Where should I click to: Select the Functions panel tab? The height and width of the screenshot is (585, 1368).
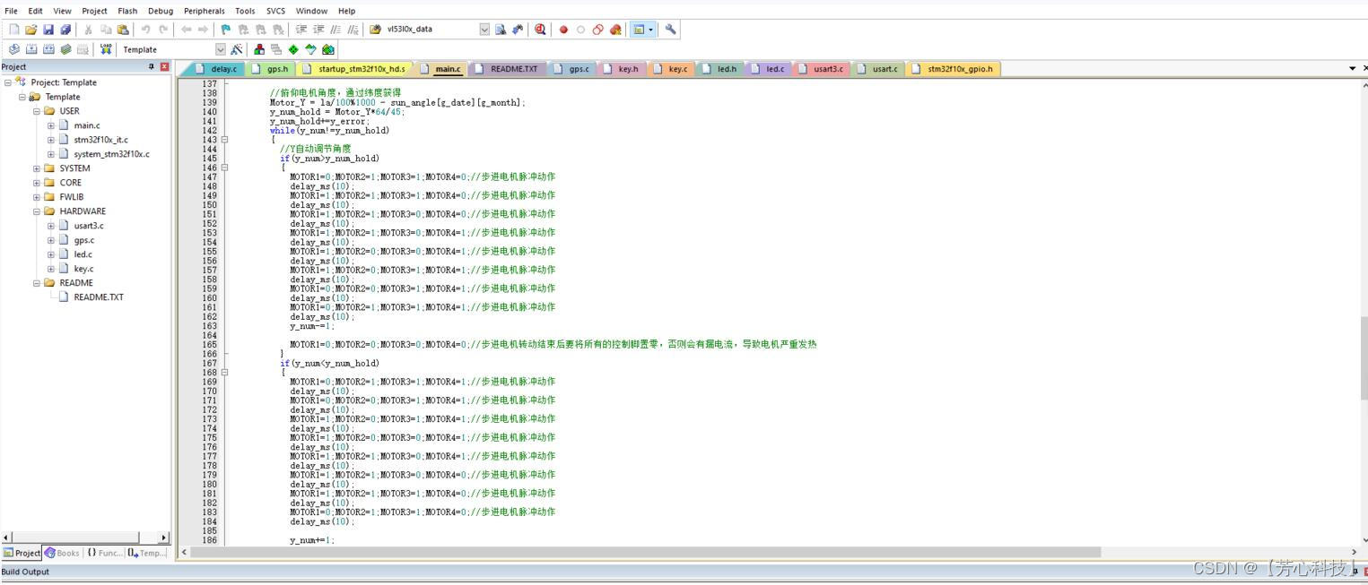[105, 553]
